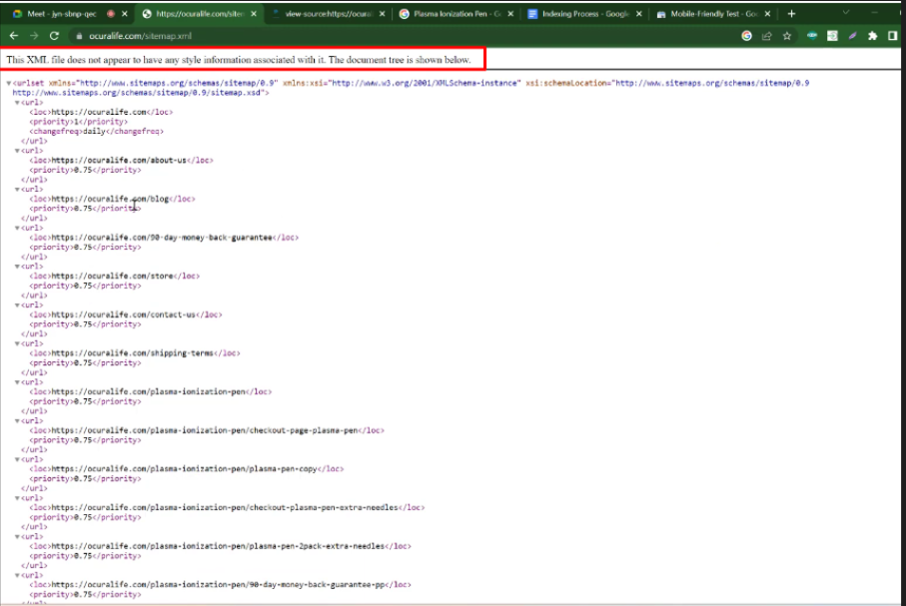Click the about-us loc URL text

(x=119, y=160)
